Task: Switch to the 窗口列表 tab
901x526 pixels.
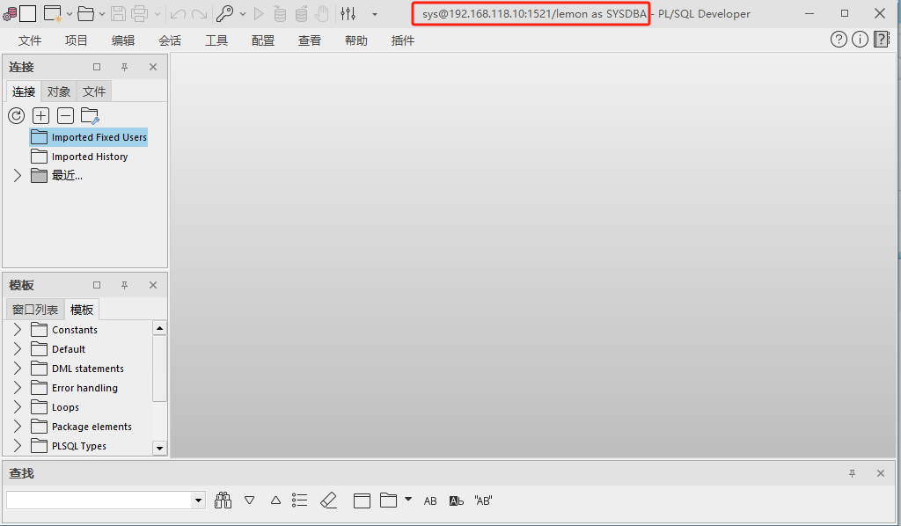Action: (x=35, y=310)
